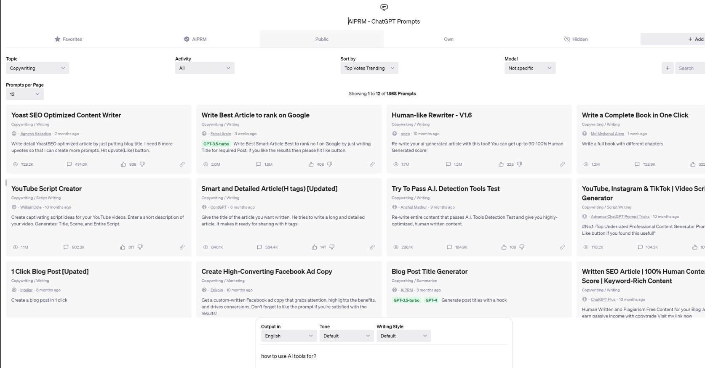Viewport: 705px width, 368px height.
Task: Visit Erikpin author profile link
Action: (x=217, y=290)
